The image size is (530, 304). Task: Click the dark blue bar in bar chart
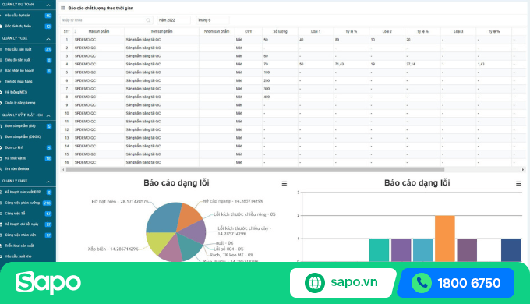(511, 250)
